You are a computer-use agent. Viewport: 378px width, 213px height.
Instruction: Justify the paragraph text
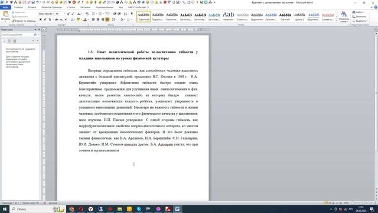pyautogui.click(x=107, y=20)
